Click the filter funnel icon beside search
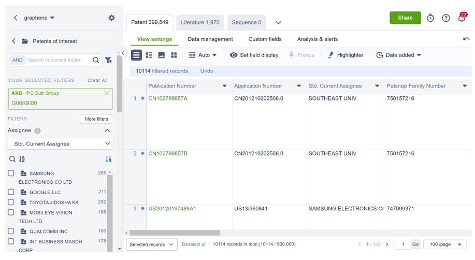 (108, 60)
